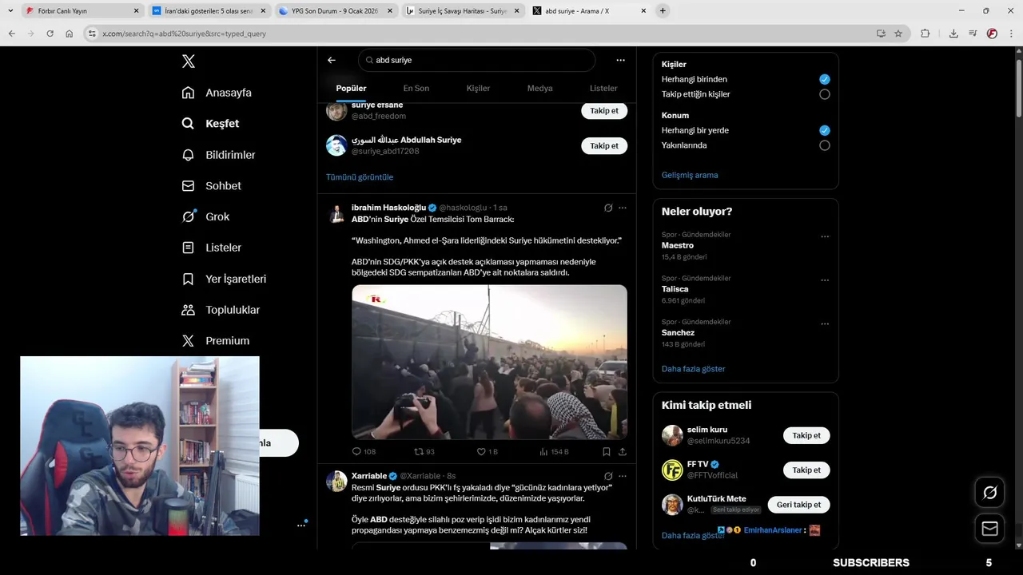Select Takip ettiğin kişiler radio option

[x=825, y=94]
